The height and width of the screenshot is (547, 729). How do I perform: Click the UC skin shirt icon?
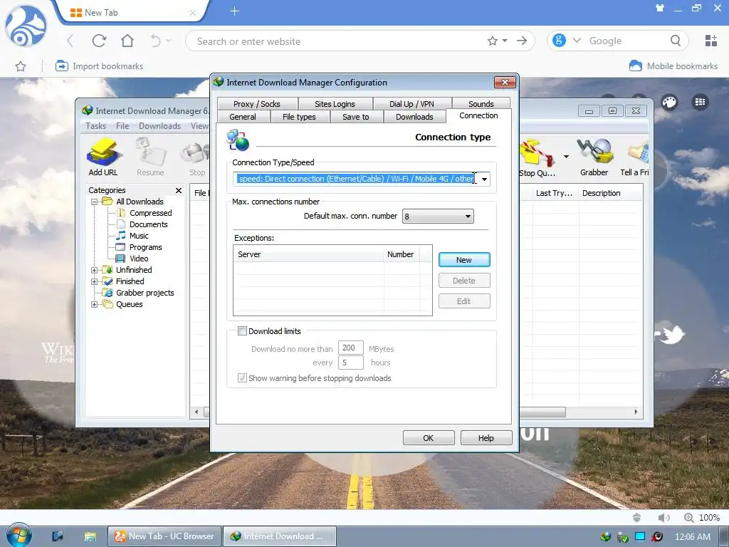tap(660, 8)
